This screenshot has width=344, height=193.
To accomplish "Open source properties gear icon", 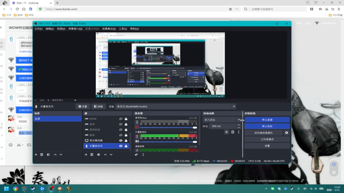I will point(98,154).
